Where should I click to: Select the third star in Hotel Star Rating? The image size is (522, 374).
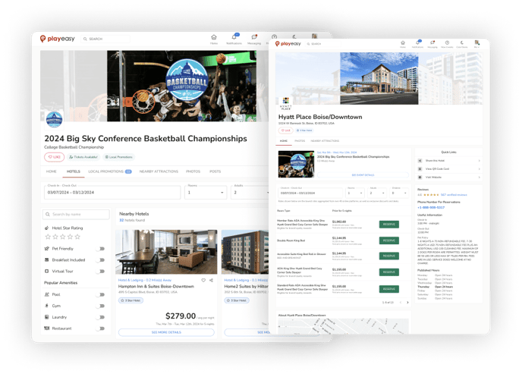tap(62, 237)
